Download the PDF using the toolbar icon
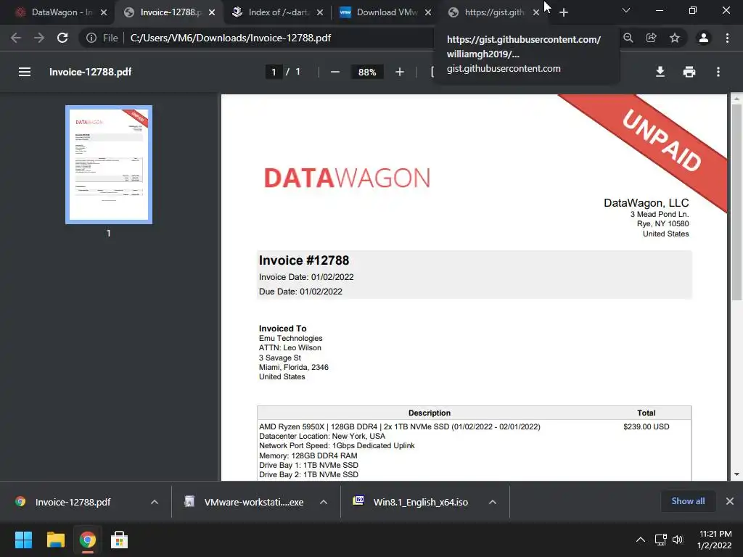The height and width of the screenshot is (557, 743). tap(660, 72)
